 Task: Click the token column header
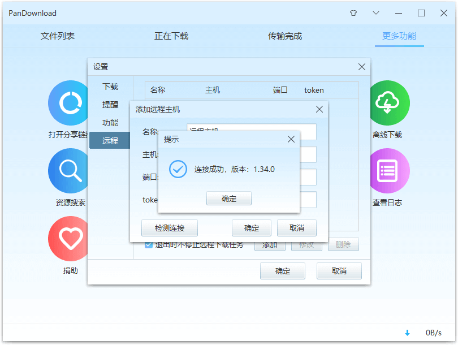click(x=314, y=90)
